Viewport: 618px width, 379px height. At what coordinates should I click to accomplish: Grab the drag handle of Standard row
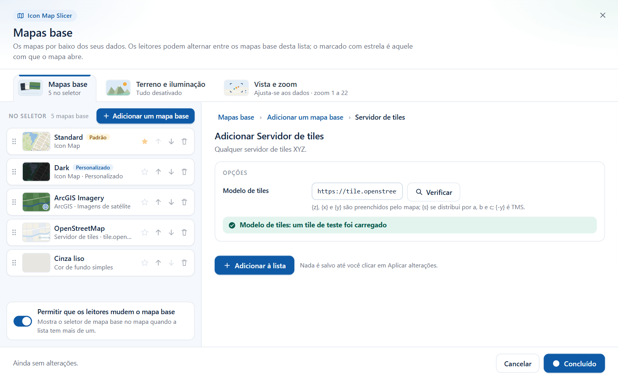pyautogui.click(x=14, y=141)
